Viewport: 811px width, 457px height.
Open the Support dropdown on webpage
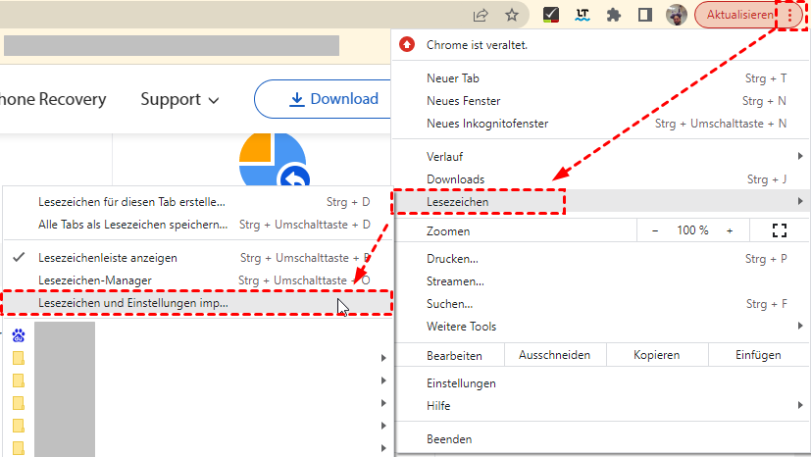coord(179,99)
